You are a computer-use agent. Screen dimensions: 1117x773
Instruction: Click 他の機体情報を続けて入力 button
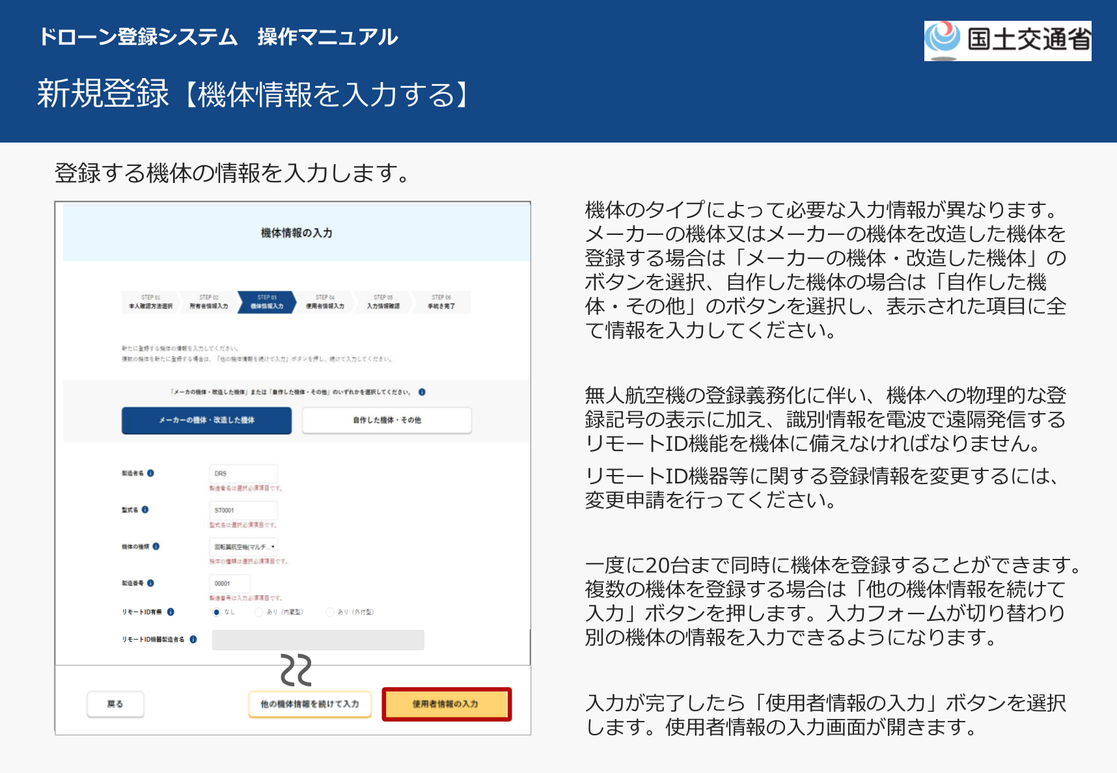click(310, 704)
